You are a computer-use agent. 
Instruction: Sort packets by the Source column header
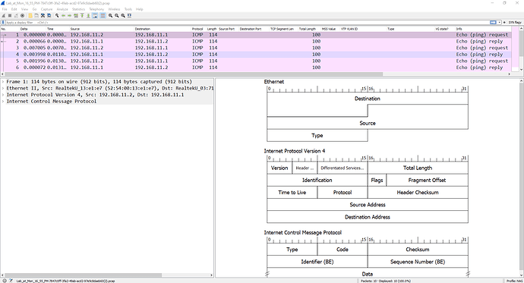tap(102, 29)
